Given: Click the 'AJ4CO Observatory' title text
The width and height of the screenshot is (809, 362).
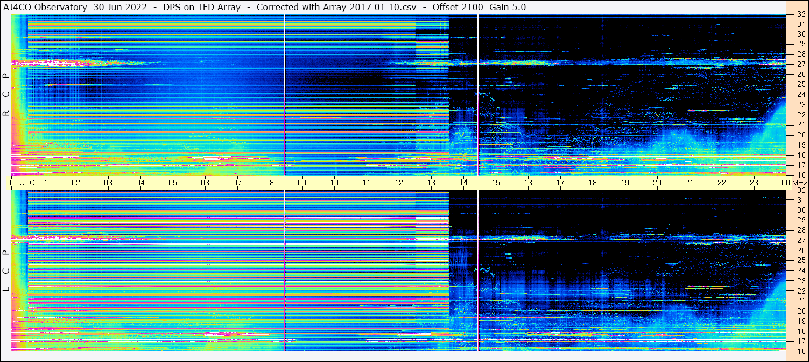Looking at the screenshot, I should pyautogui.click(x=46, y=7).
